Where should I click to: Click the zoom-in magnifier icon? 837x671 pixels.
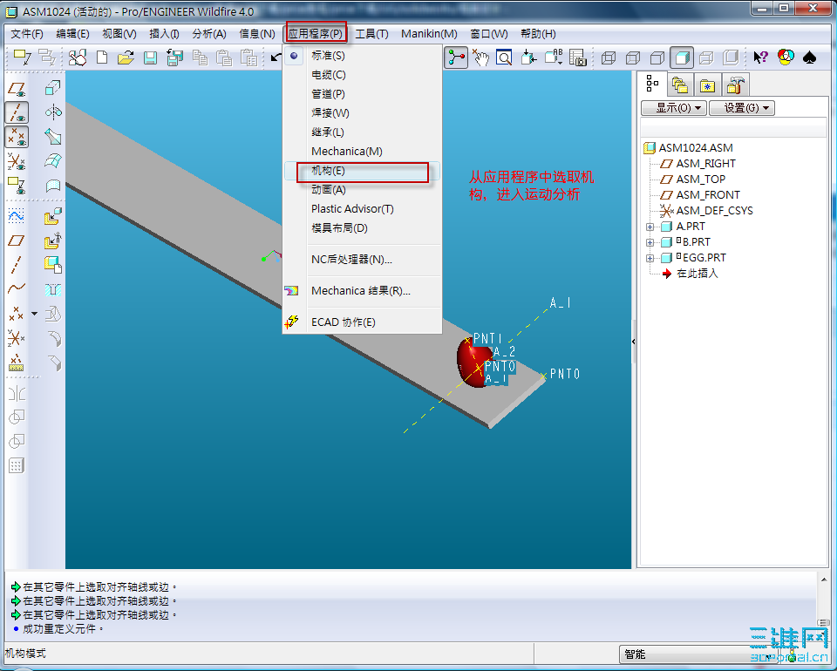[x=504, y=57]
